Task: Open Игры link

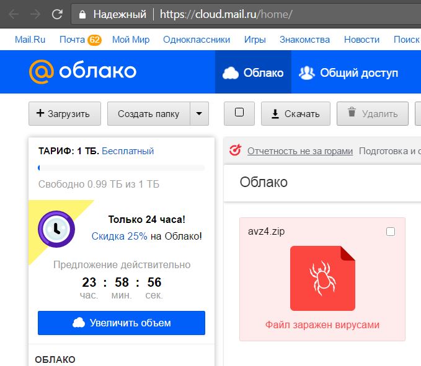Action: pyautogui.click(x=255, y=40)
